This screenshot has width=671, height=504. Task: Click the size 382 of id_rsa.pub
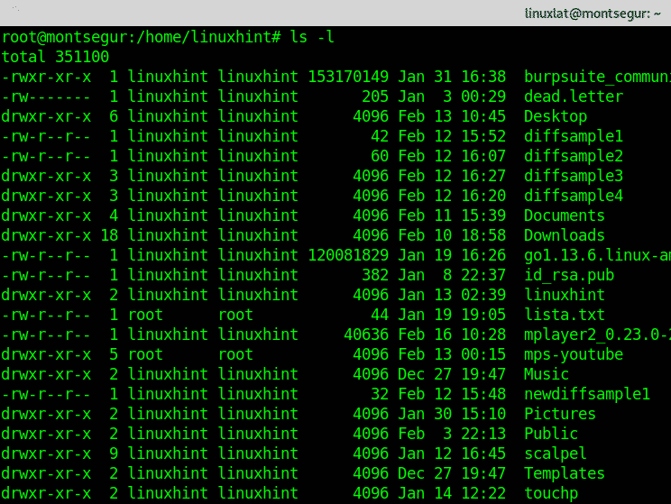tap(375, 275)
